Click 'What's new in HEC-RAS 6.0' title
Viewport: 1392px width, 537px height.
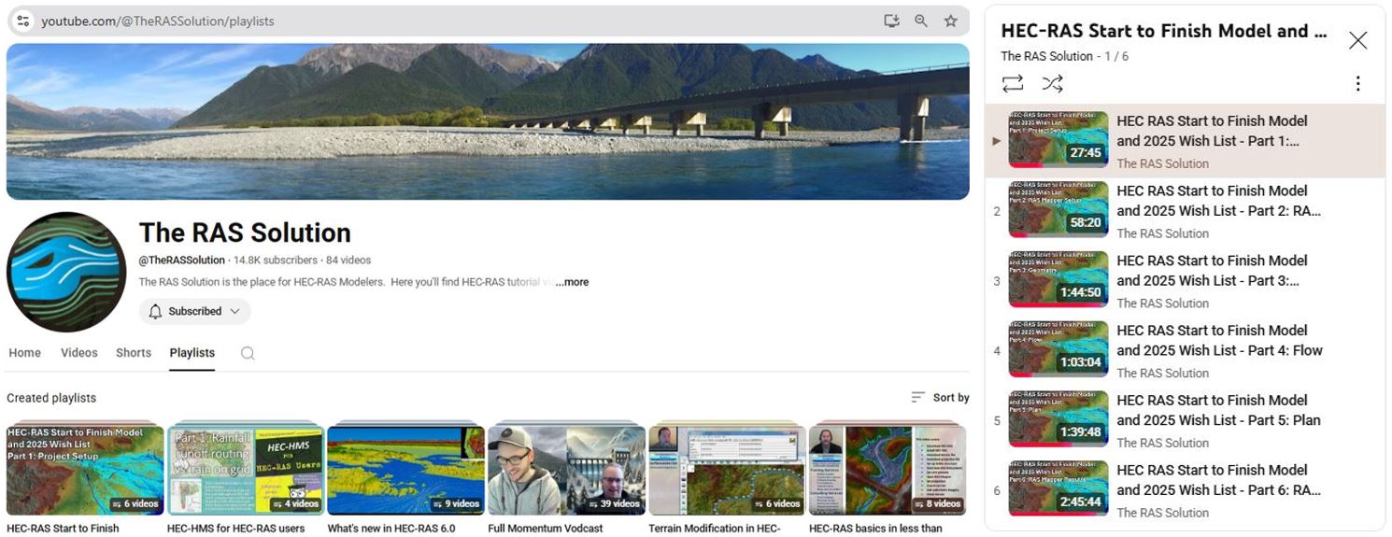[391, 529]
